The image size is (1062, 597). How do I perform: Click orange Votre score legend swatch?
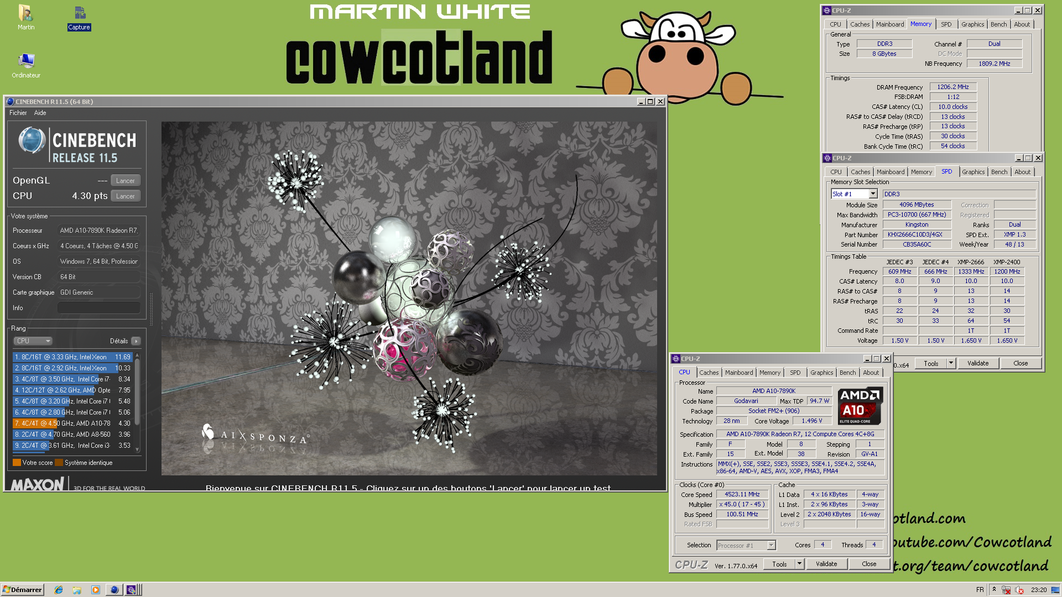tap(17, 463)
